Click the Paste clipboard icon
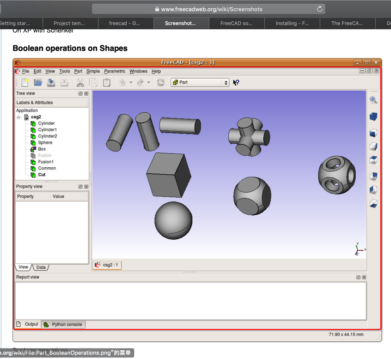391x359 pixels. coord(106,83)
